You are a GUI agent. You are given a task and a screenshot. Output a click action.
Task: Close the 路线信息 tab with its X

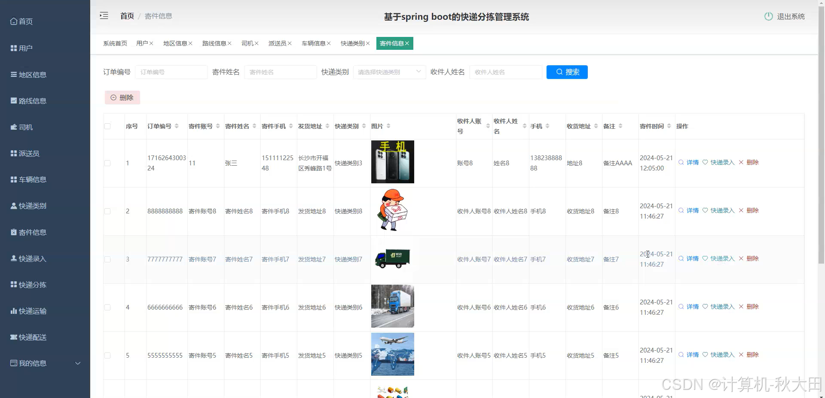229,43
